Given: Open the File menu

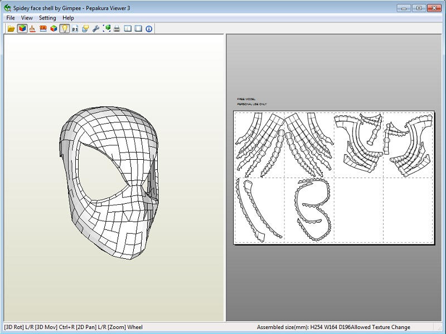Looking at the screenshot, I should tap(11, 18).
